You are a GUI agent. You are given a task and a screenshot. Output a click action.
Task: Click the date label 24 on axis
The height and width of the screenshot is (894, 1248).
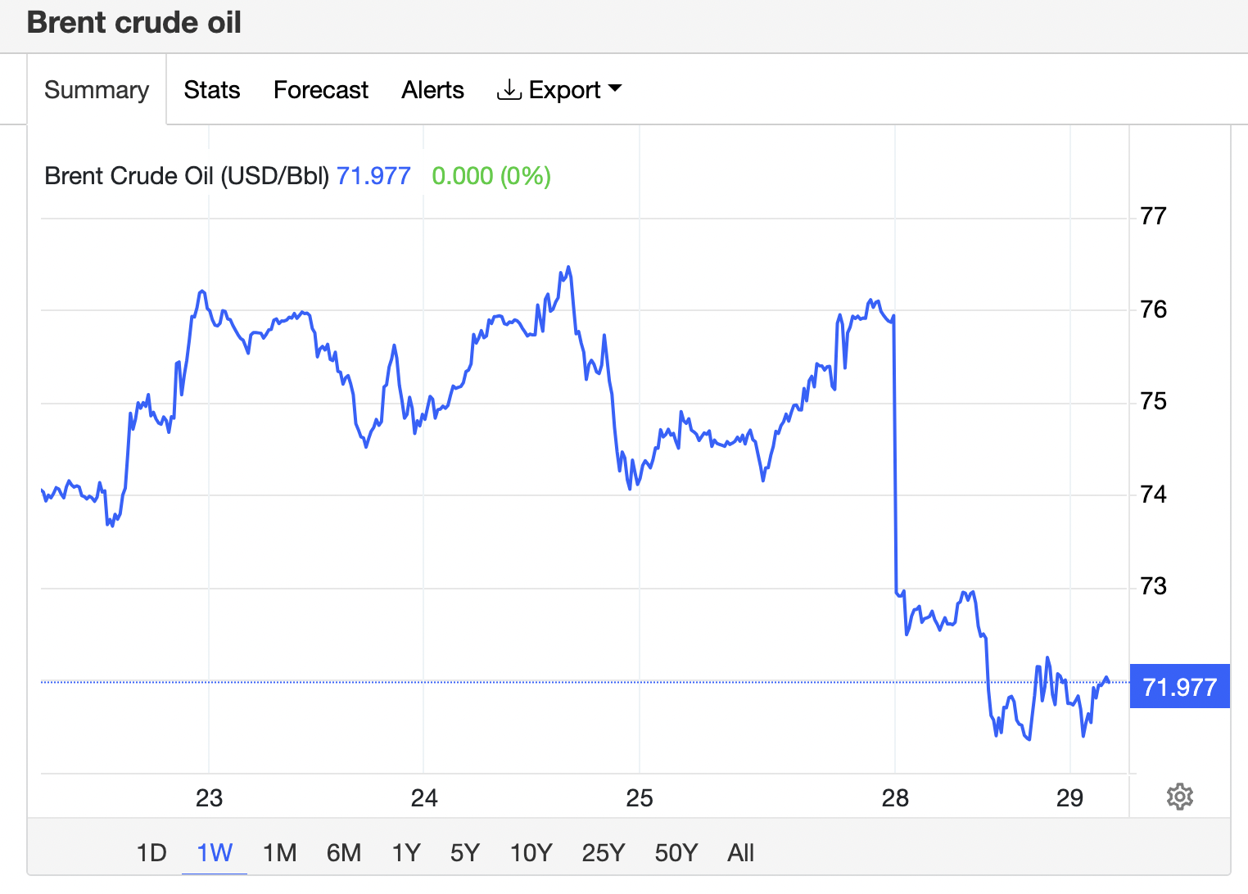point(424,798)
